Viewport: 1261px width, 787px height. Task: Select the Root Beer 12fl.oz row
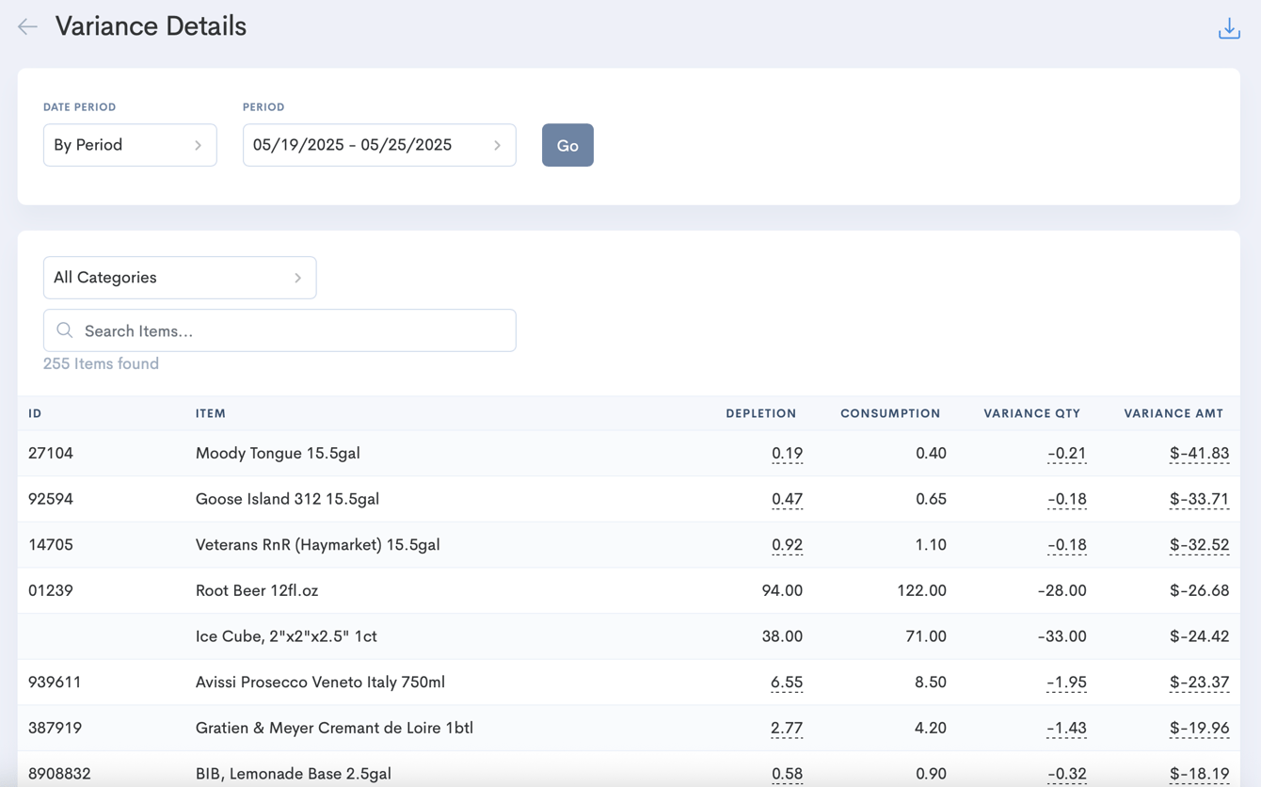click(629, 591)
